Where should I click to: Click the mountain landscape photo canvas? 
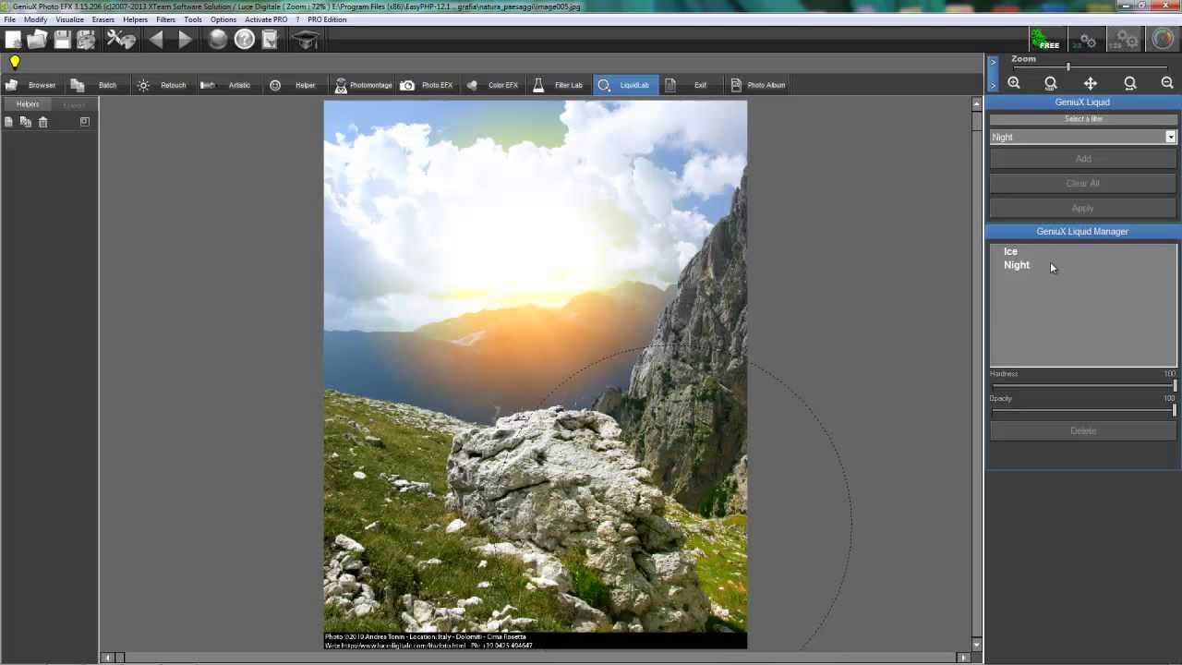click(536, 374)
